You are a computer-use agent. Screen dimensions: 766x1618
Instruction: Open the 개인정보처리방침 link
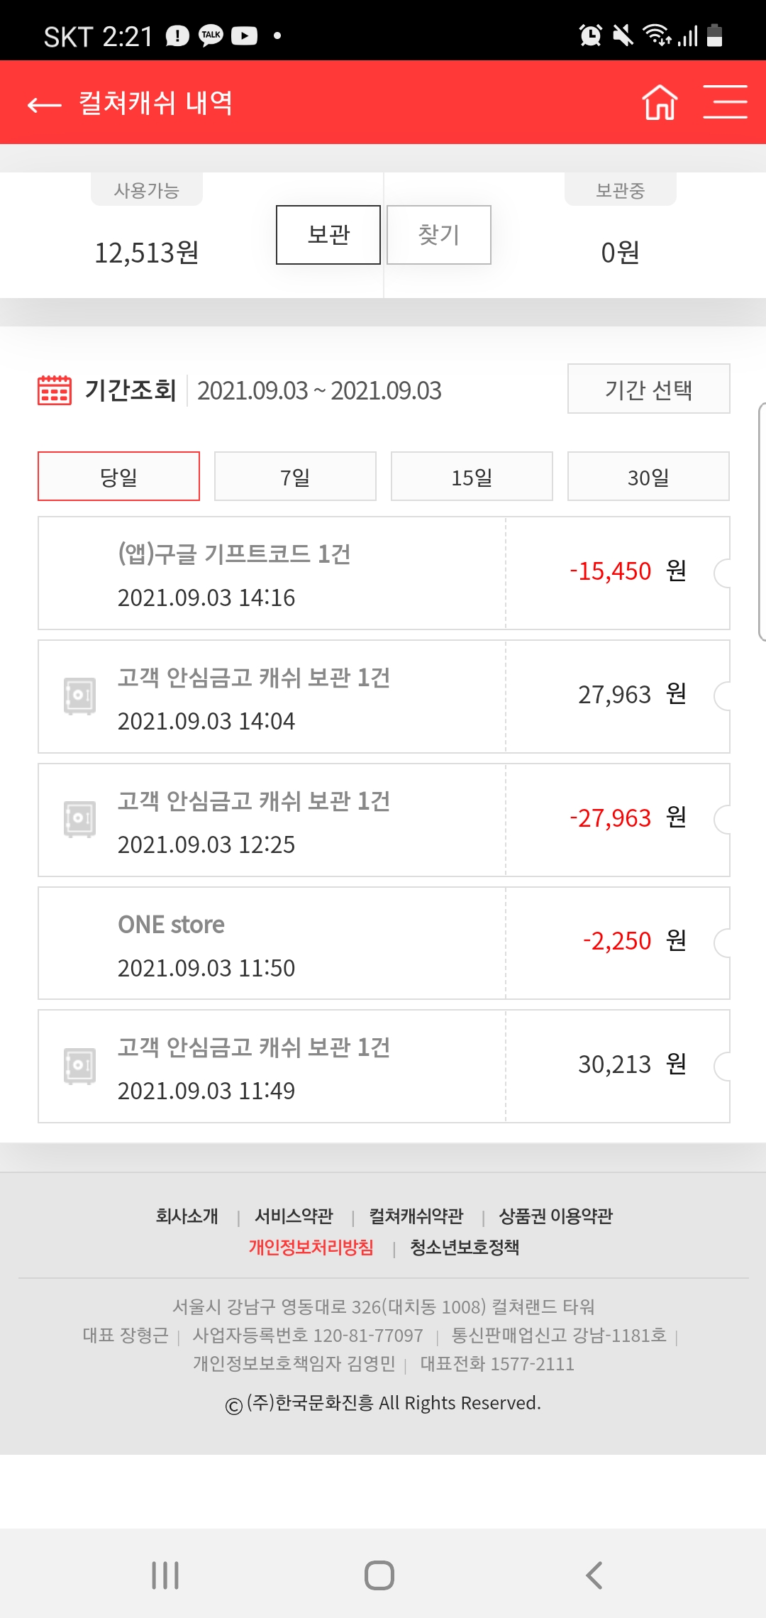coord(311,1248)
